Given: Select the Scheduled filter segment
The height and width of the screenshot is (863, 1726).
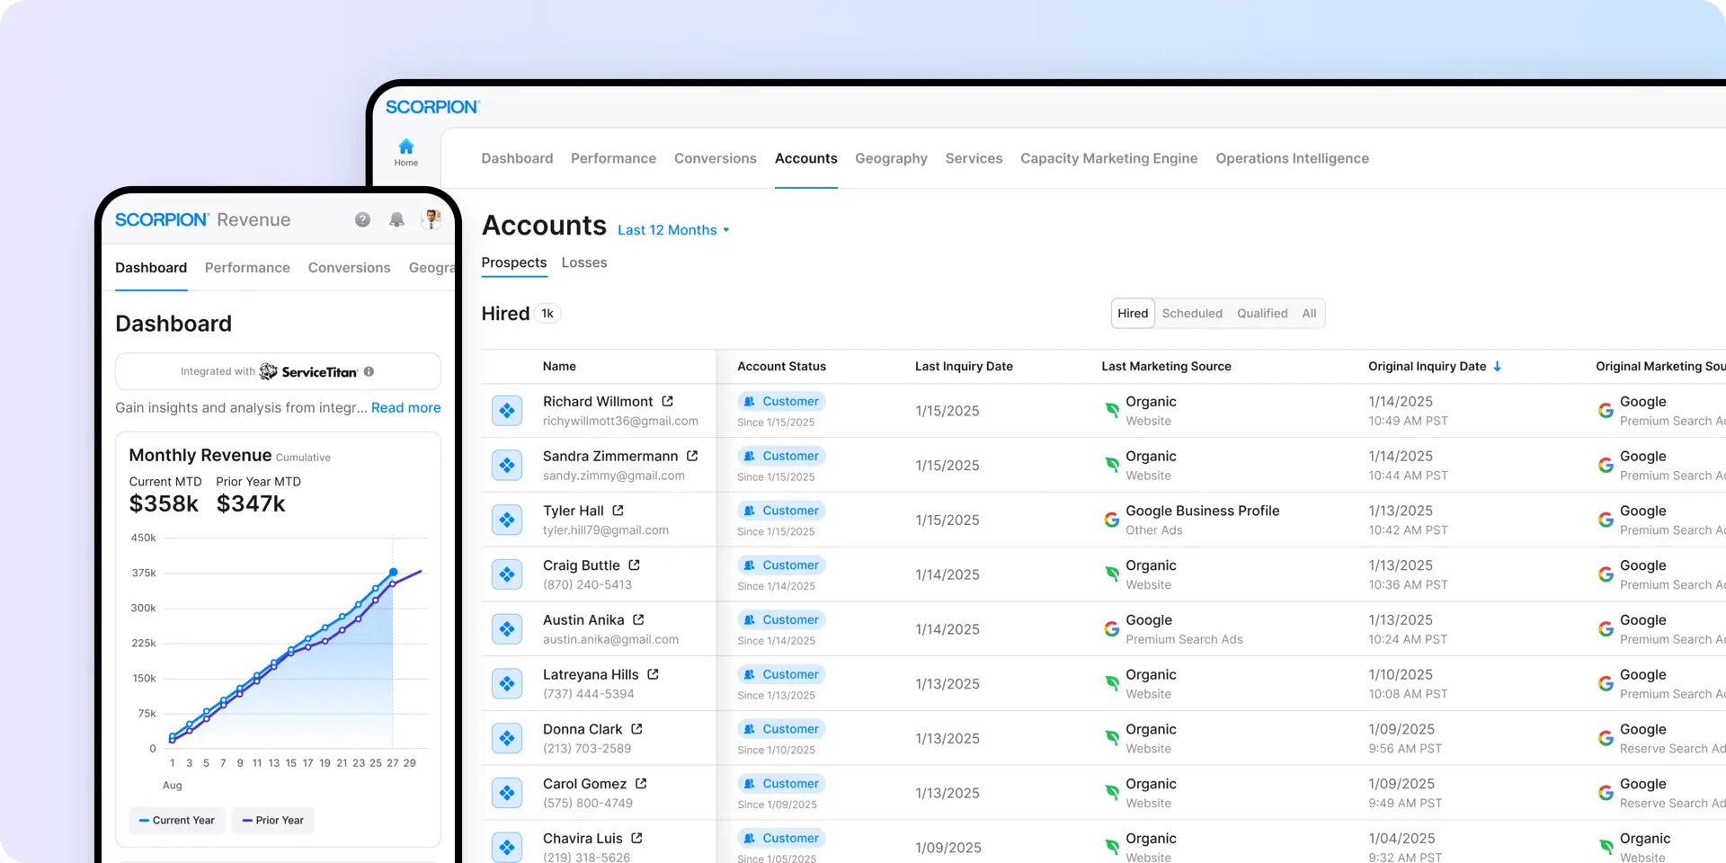Looking at the screenshot, I should tap(1192, 314).
